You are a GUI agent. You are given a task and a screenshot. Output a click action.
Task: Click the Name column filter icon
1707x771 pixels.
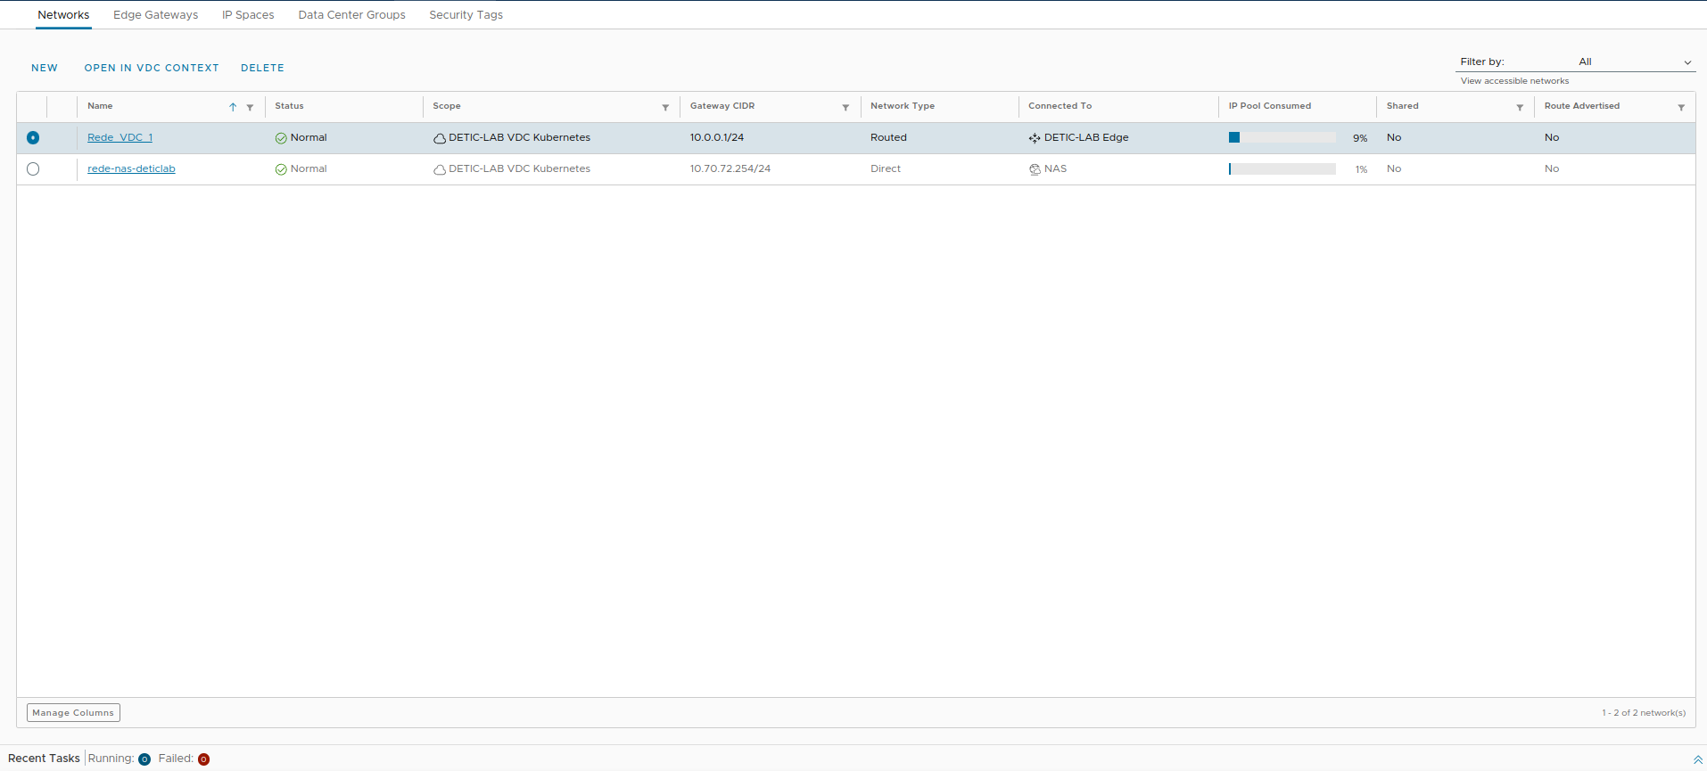(250, 108)
